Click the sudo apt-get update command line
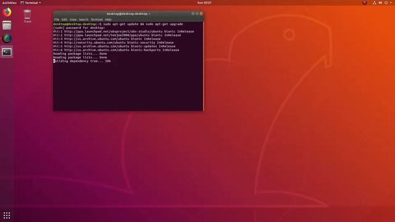 (118, 24)
